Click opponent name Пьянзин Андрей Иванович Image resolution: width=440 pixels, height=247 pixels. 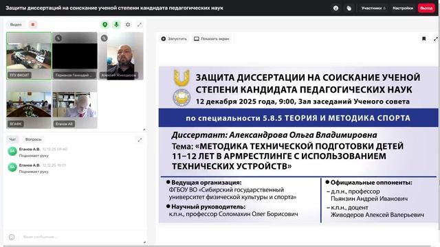point(369,199)
